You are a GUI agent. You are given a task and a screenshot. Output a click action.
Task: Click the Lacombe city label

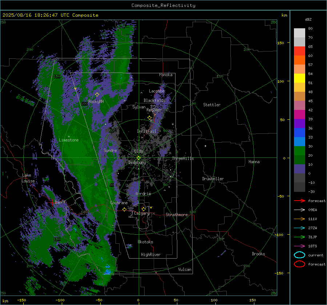pos(157,91)
